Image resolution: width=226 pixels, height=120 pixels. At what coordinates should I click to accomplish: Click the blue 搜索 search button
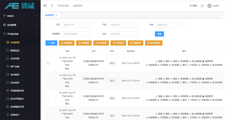[159, 34]
